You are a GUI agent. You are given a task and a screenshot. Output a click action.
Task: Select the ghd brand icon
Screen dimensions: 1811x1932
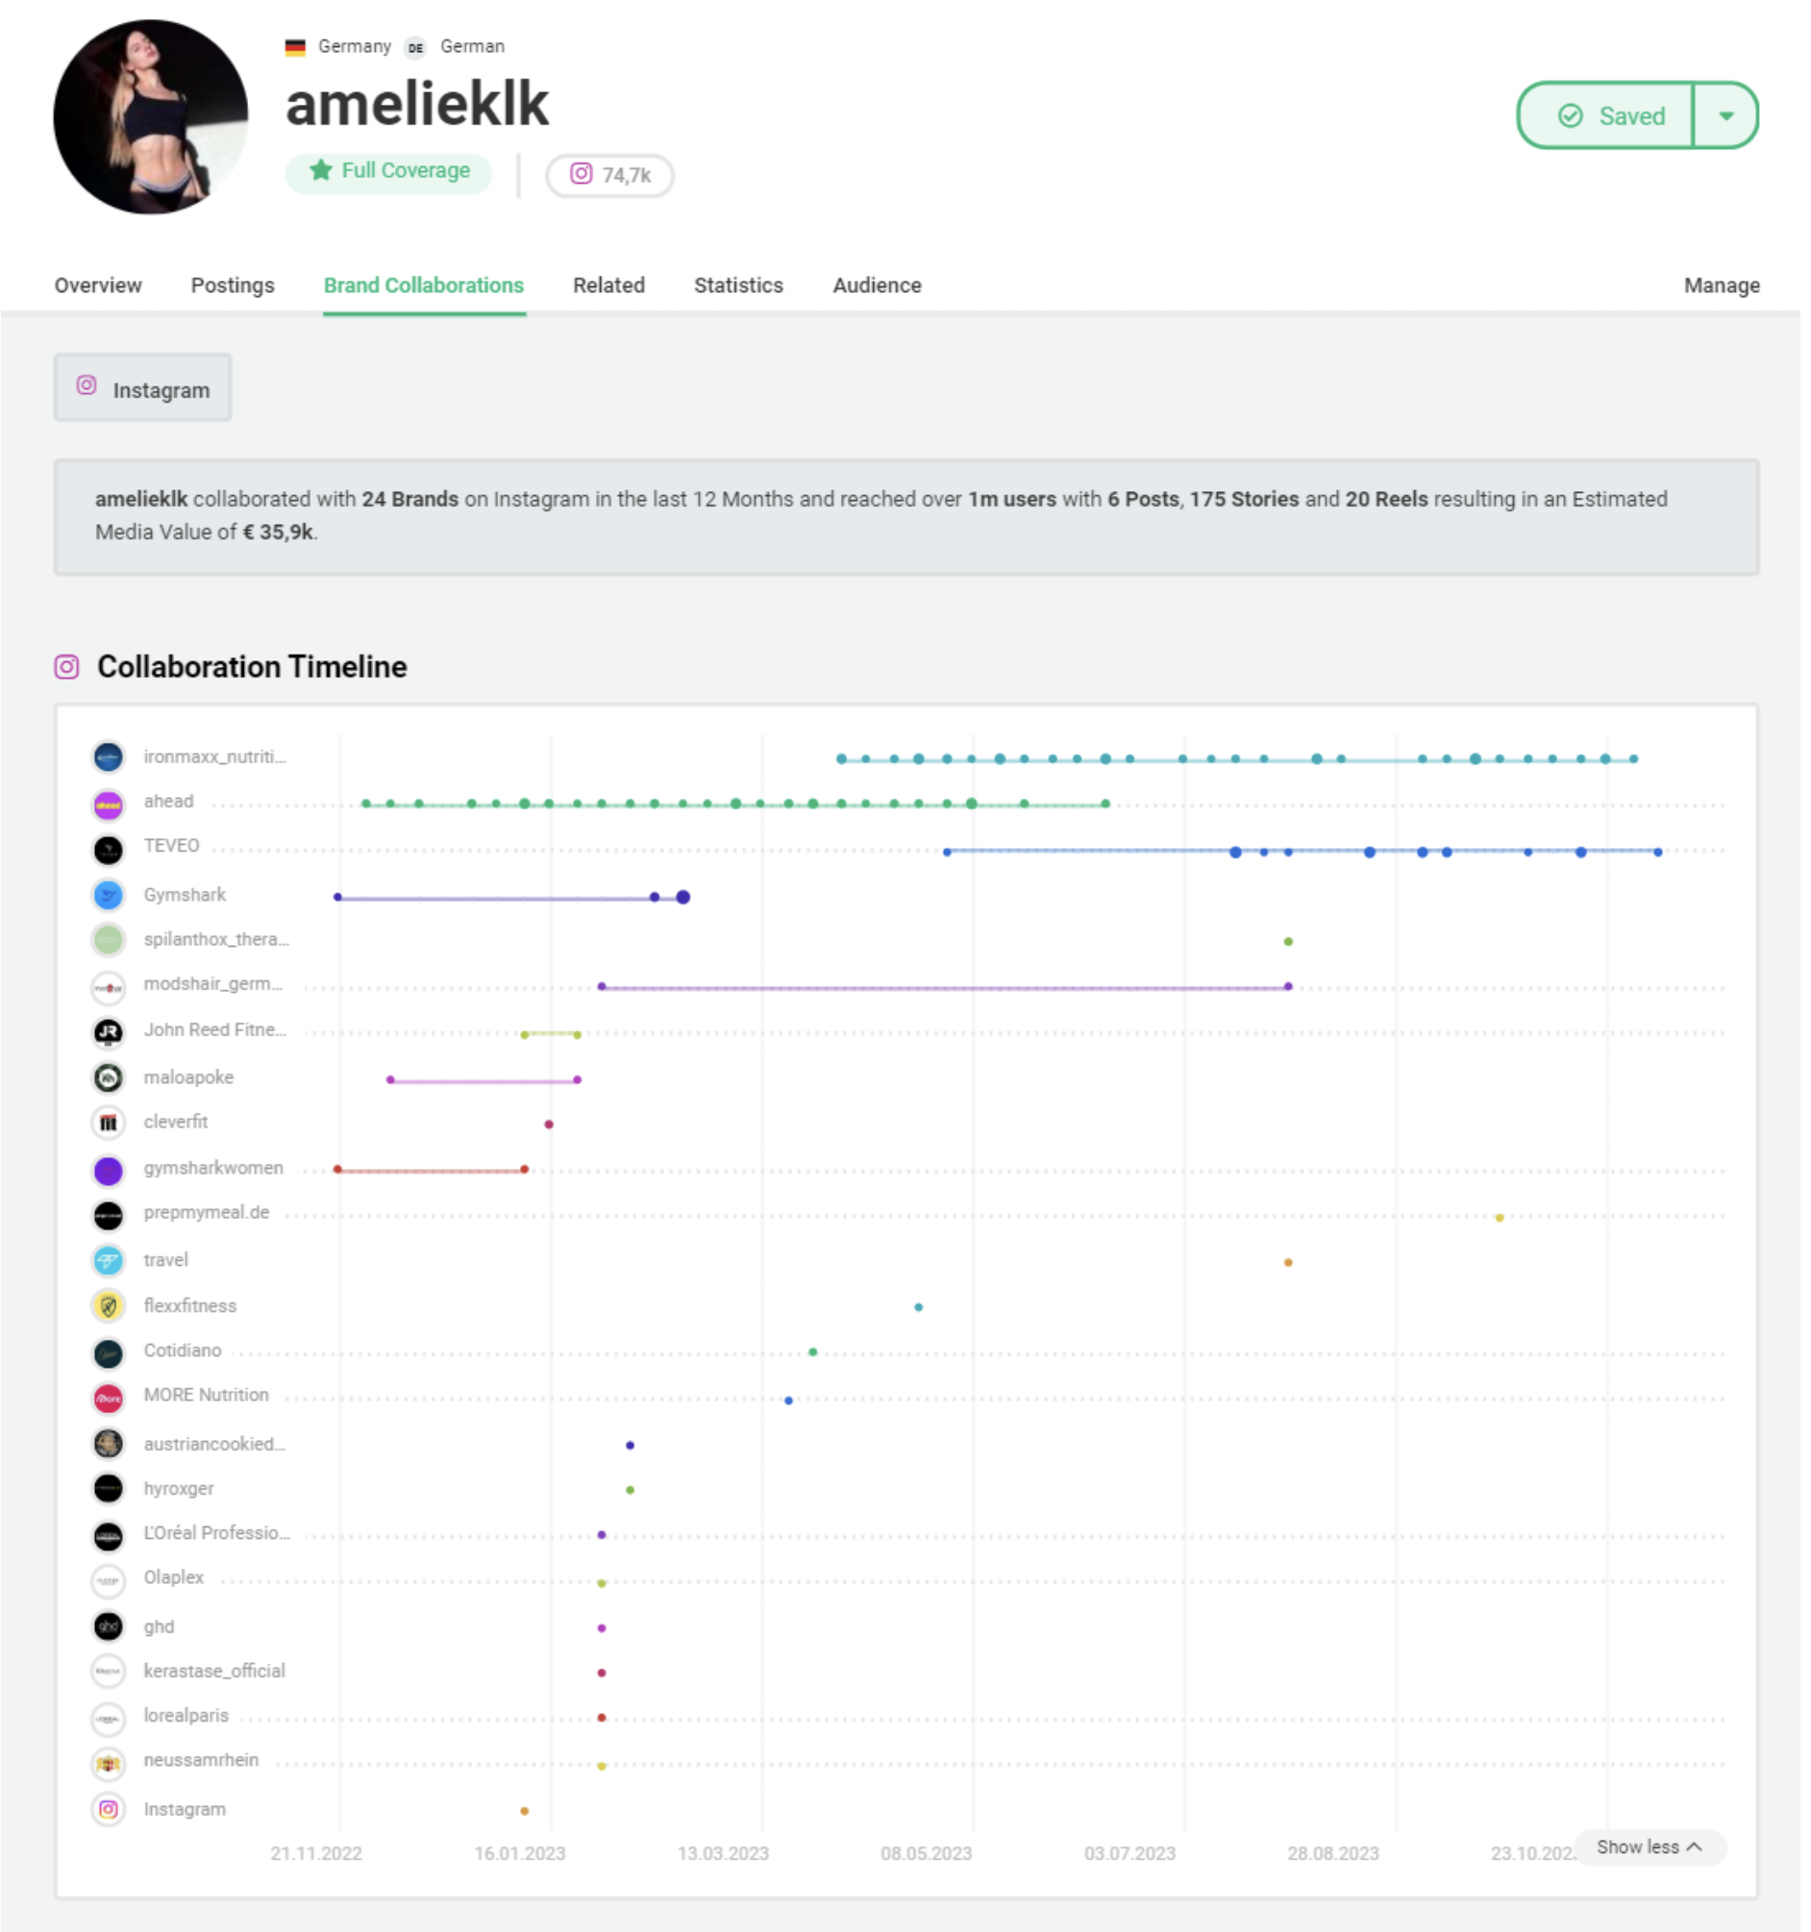coord(108,1627)
